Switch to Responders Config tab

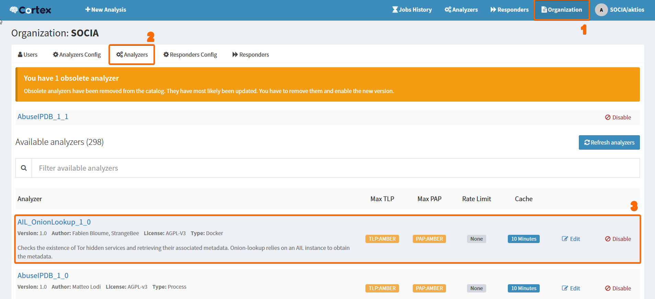click(x=190, y=55)
